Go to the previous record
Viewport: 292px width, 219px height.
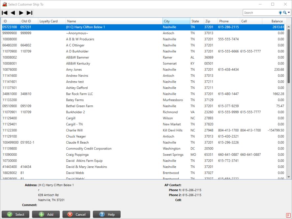(13, 13)
